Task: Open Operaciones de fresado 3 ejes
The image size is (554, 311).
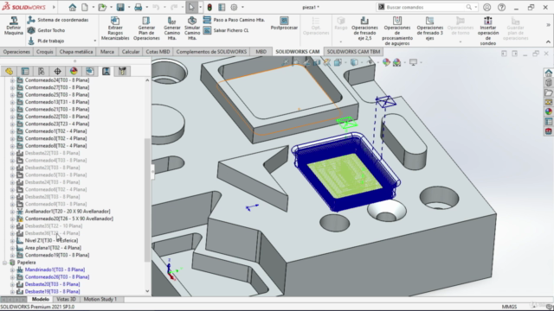Action: (x=429, y=29)
